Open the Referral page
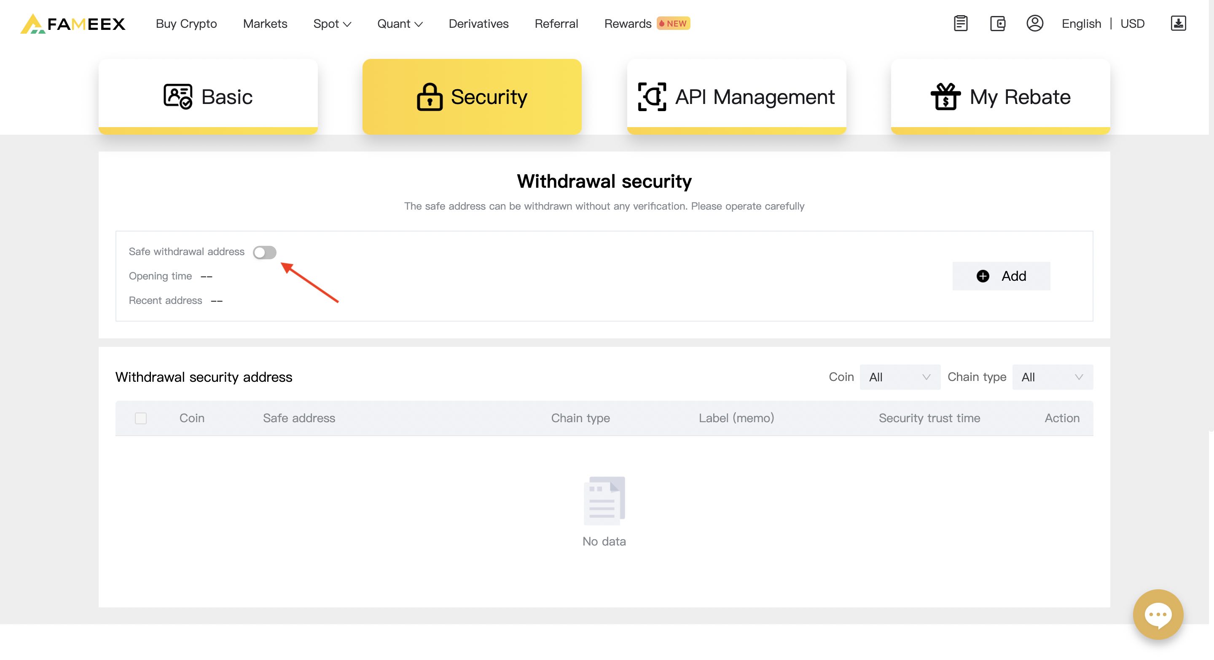 (556, 24)
